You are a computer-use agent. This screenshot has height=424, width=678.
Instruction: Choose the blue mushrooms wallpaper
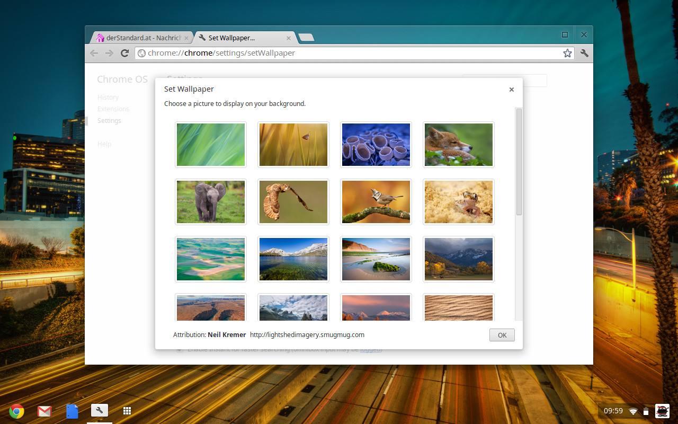[x=376, y=145]
